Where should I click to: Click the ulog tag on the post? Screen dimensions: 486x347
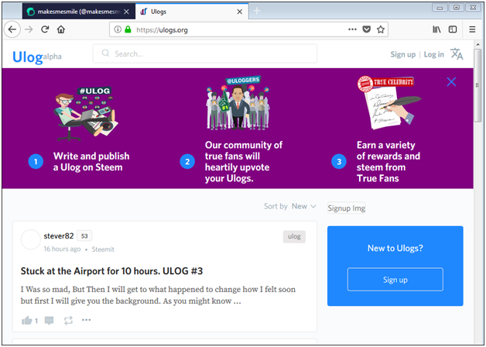point(294,236)
